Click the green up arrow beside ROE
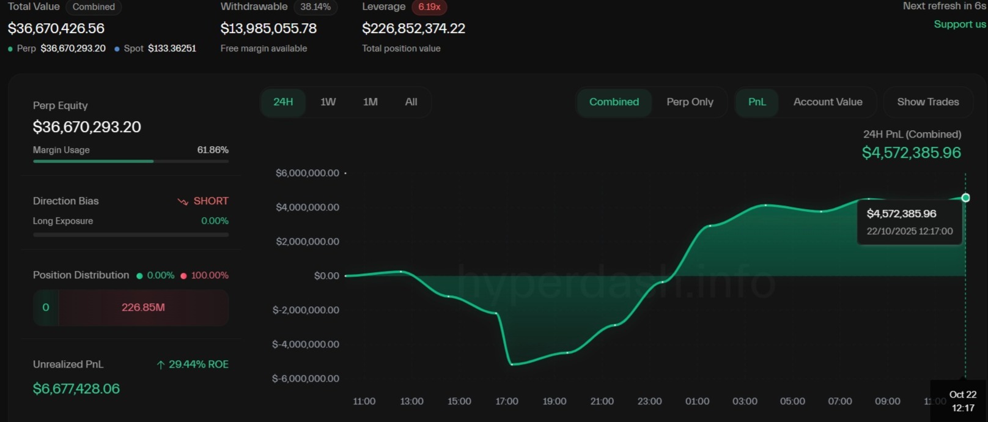Screen dimensions: 988x422 coord(161,365)
